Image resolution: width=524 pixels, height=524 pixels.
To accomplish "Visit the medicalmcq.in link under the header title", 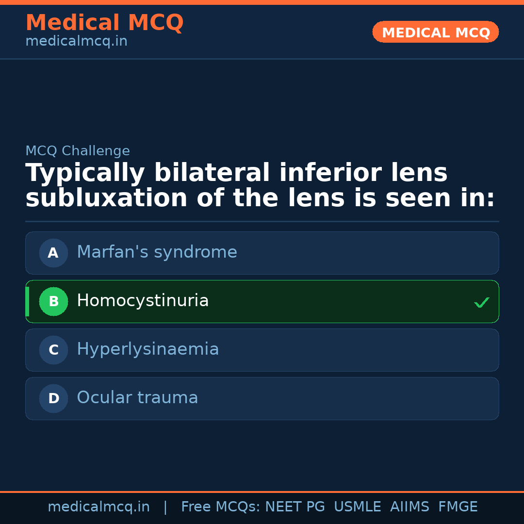I will coord(76,41).
